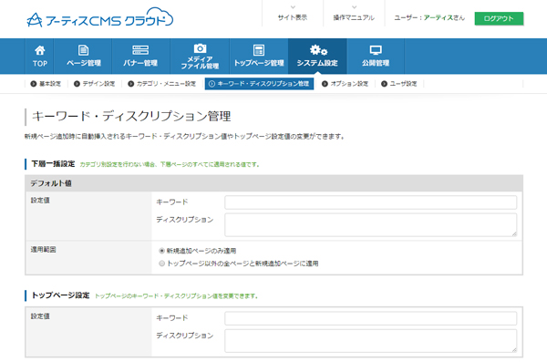Viewport: 547px width, 362px height.
Task: Focus the デフォルト値 ディスクリプション textarea
Action: pyautogui.click(x=370, y=225)
